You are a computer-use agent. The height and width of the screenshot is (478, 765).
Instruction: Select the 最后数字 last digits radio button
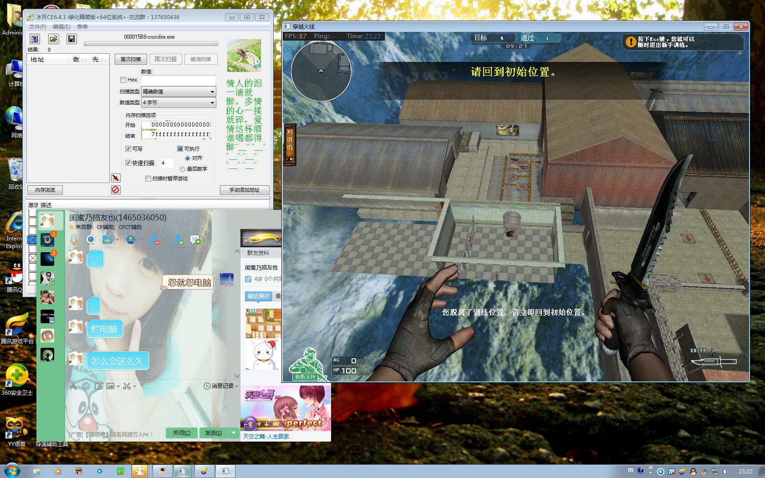[183, 169]
